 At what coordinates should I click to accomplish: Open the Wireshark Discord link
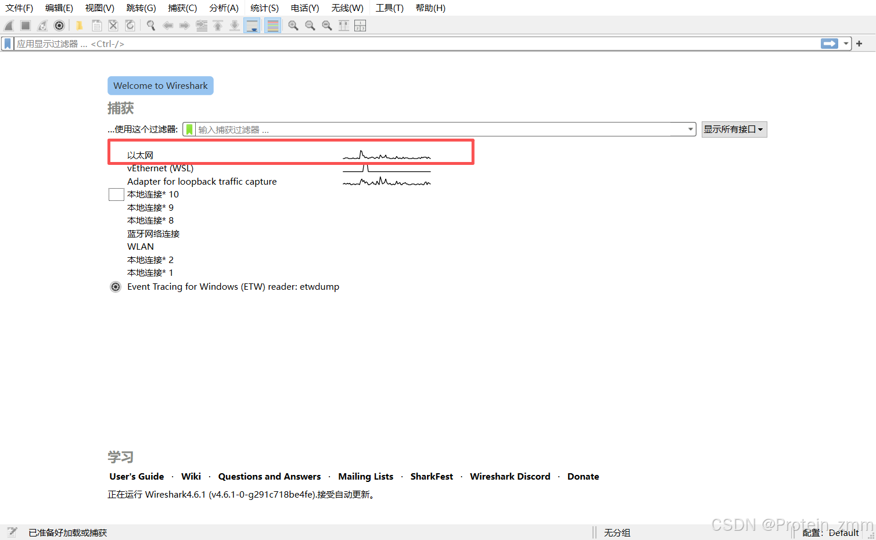pyautogui.click(x=510, y=477)
